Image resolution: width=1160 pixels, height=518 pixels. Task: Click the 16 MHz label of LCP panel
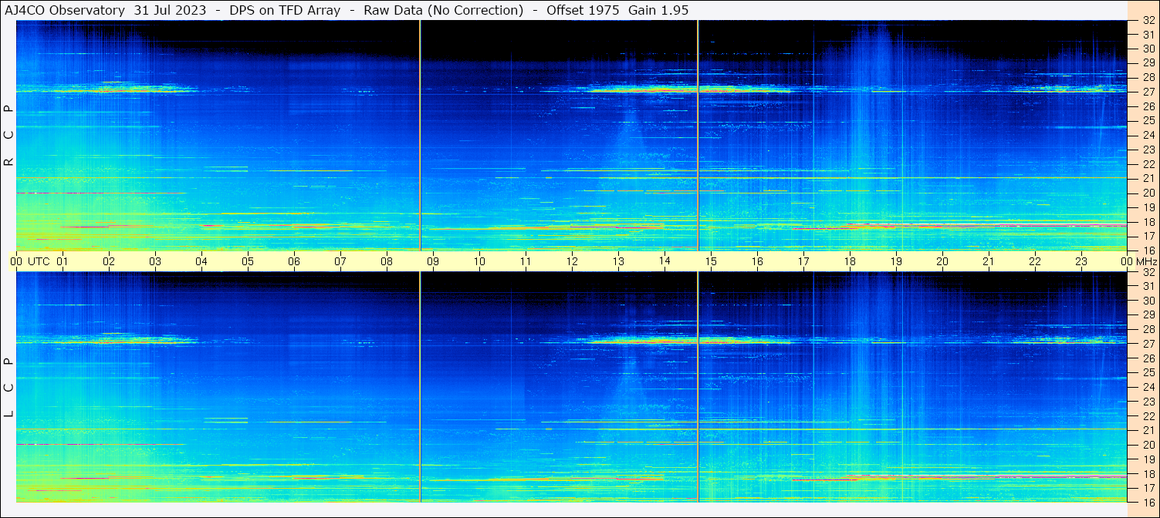pyautogui.click(x=1148, y=502)
